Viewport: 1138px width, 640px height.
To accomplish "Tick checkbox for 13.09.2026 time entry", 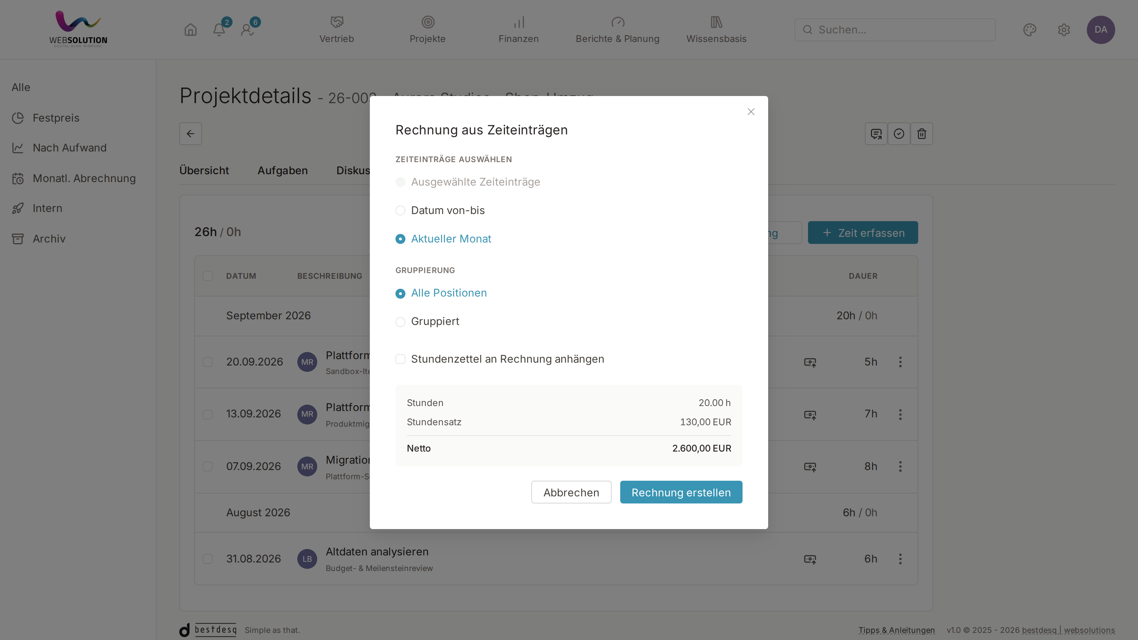I will [208, 414].
